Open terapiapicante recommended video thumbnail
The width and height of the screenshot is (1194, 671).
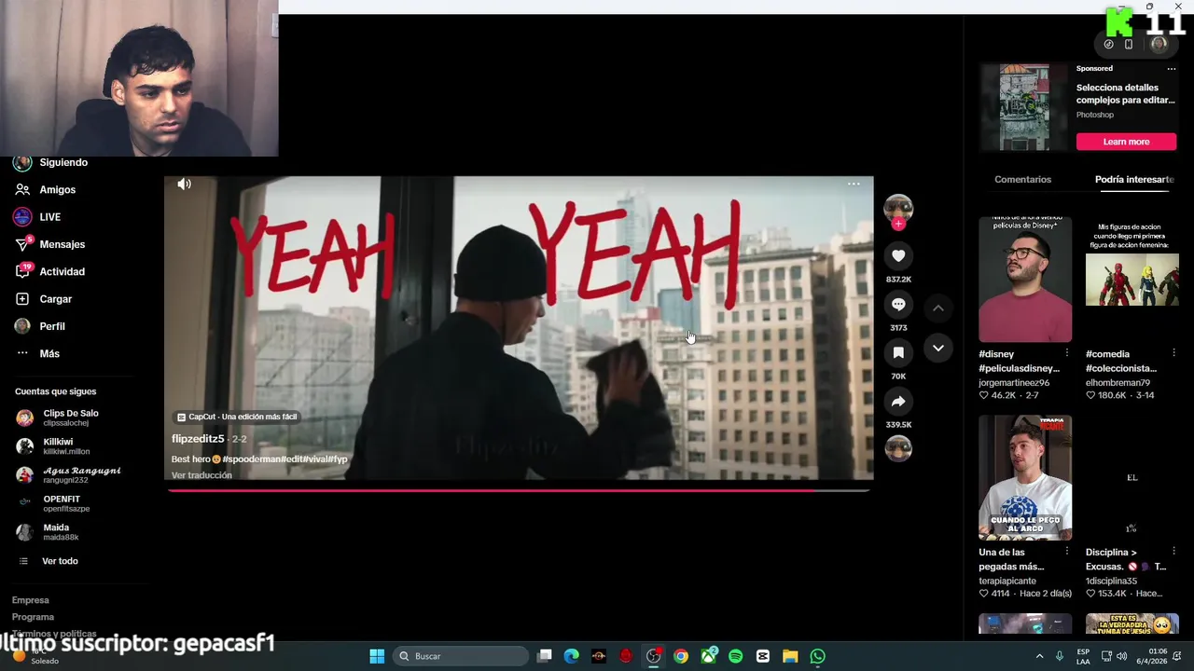tap(1025, 478)
